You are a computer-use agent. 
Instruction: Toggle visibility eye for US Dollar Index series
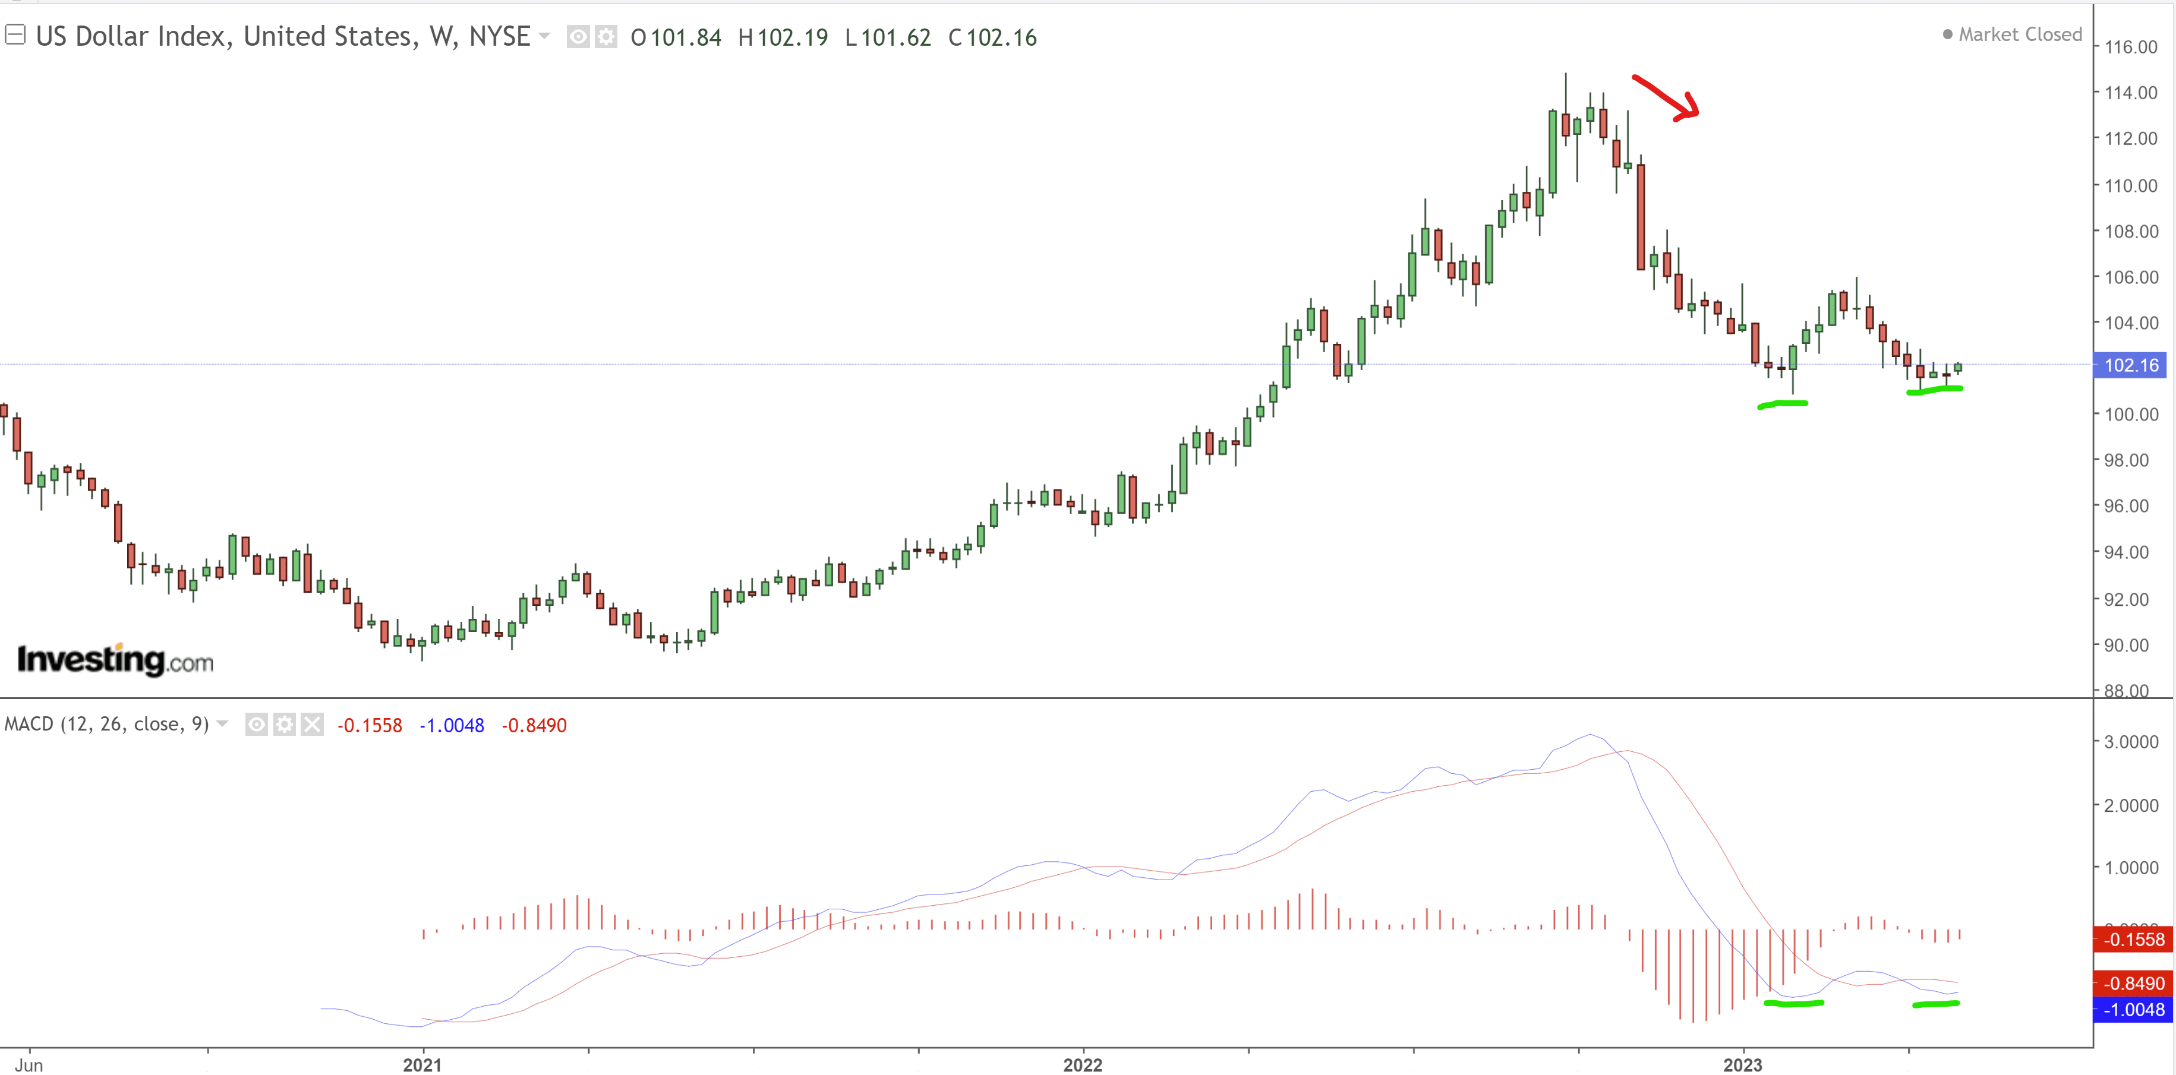tap(578, 37)
